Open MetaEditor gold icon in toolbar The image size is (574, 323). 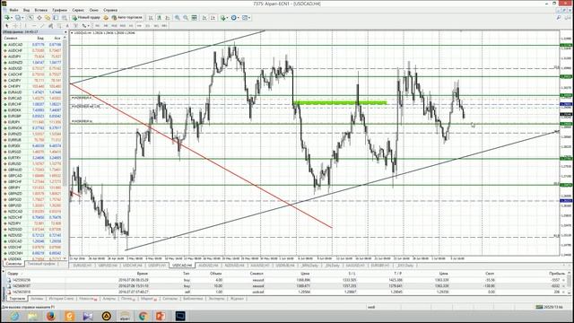[106, 18]
